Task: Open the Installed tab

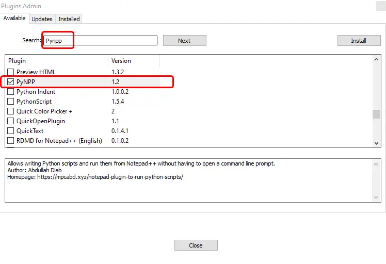Action: [69, 19]
